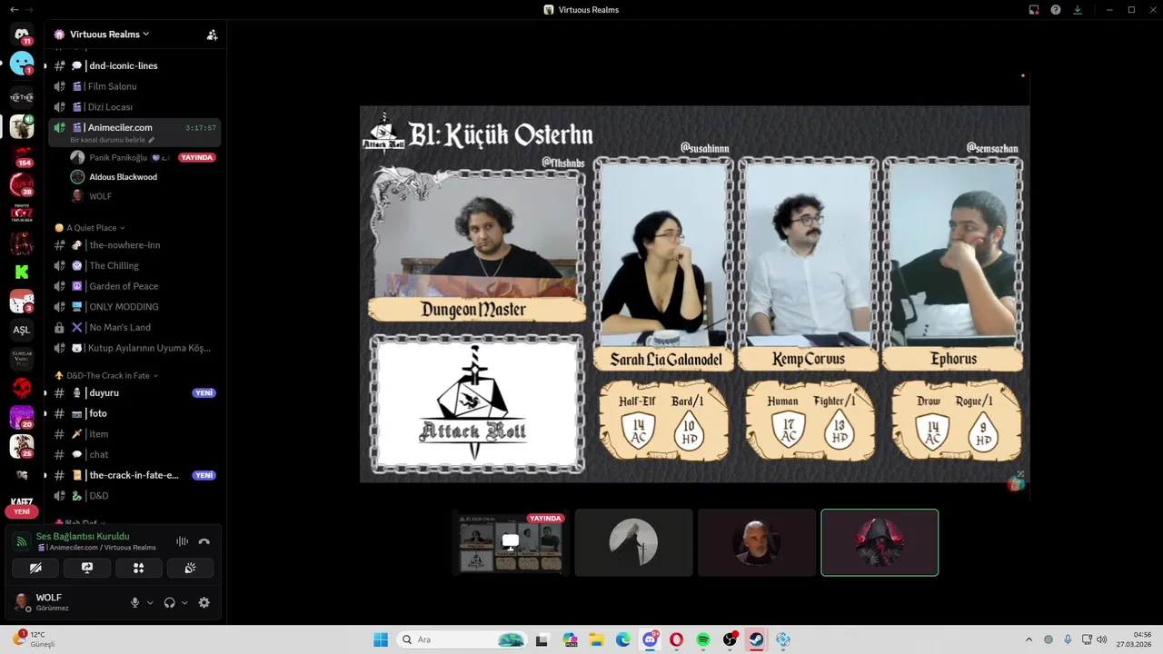The height and width of the screenshot is (654, 1163).
Task: Click the invite people icon beside Virtuous Realms
Action: click(x=212, y=35)
